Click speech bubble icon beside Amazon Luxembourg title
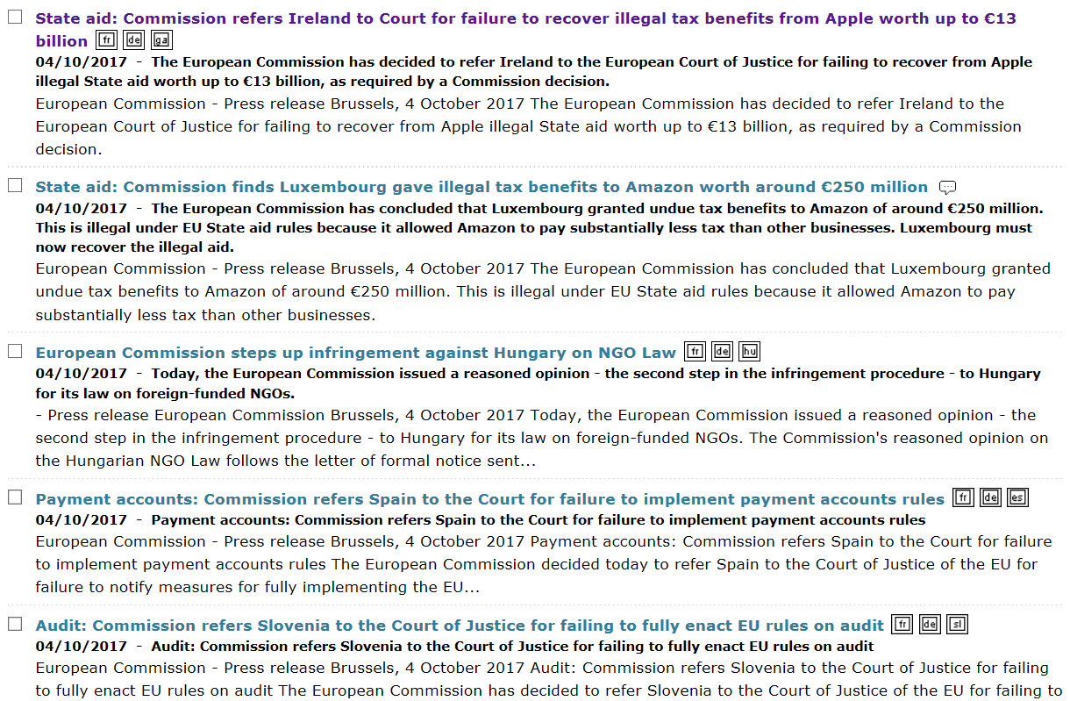Image resolution: width=1070 pixels, height=701 pixels. pos(947,187)
